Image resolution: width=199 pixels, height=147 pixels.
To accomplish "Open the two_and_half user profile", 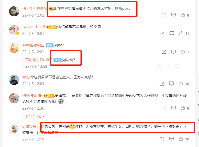I will 34,27.
